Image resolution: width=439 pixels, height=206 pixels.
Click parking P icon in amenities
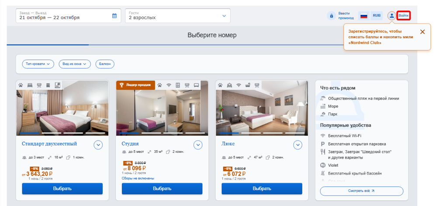point(322,144)
